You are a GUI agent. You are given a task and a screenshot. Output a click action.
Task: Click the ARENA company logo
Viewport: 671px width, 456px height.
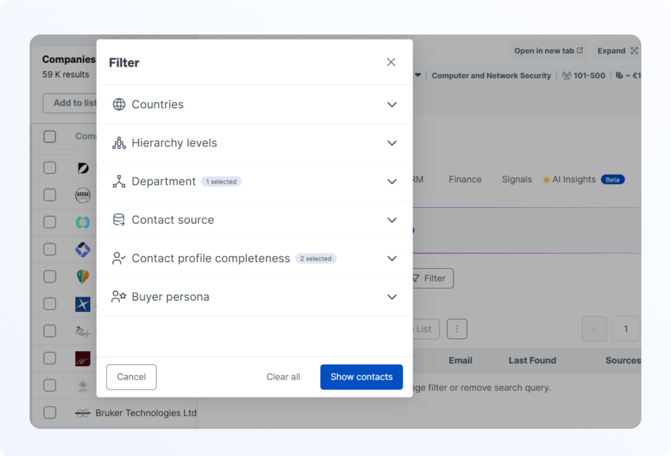click(83, 195)
